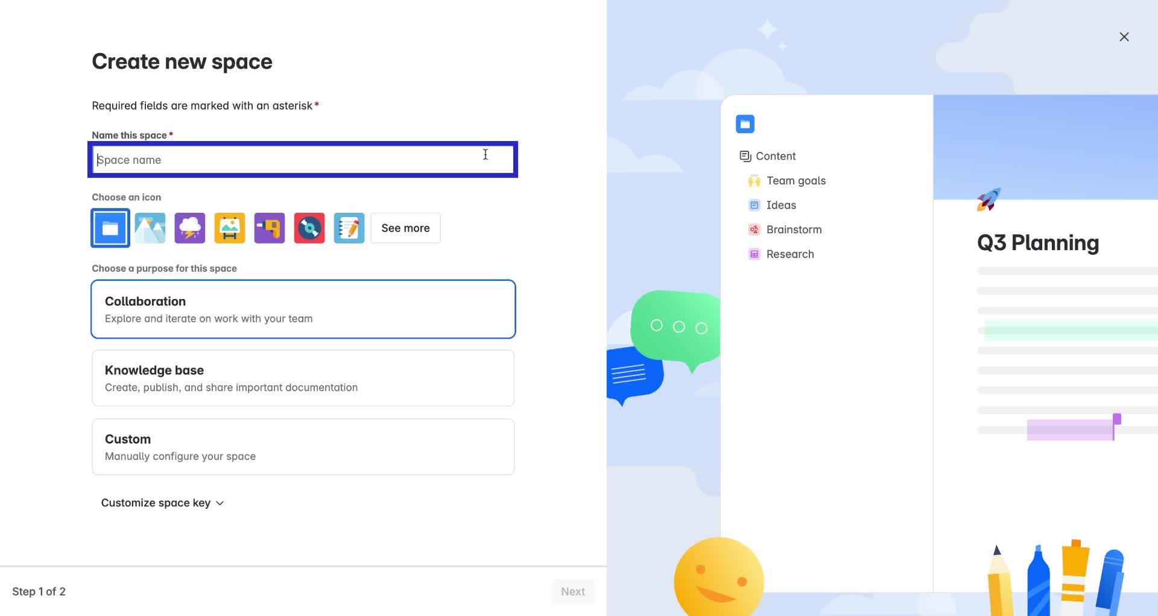
Task: Choose the power drill icon
Action: tap(269, 228)
